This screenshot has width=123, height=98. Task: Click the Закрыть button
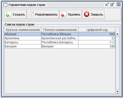click(93, 14)
